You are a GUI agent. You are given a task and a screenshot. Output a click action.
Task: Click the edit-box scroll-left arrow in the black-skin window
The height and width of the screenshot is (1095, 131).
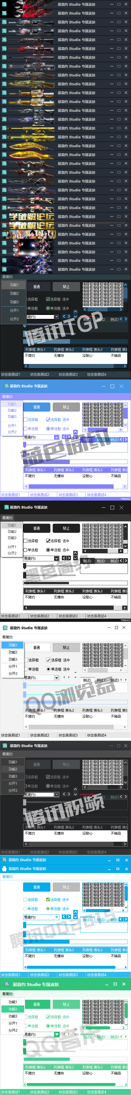pos(85,551)
